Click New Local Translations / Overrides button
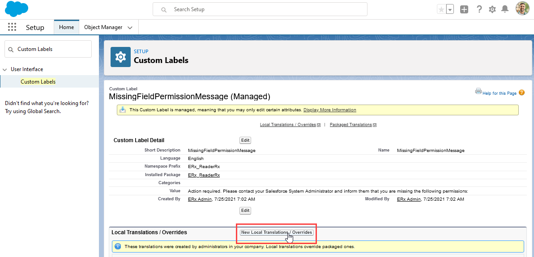 277,232
